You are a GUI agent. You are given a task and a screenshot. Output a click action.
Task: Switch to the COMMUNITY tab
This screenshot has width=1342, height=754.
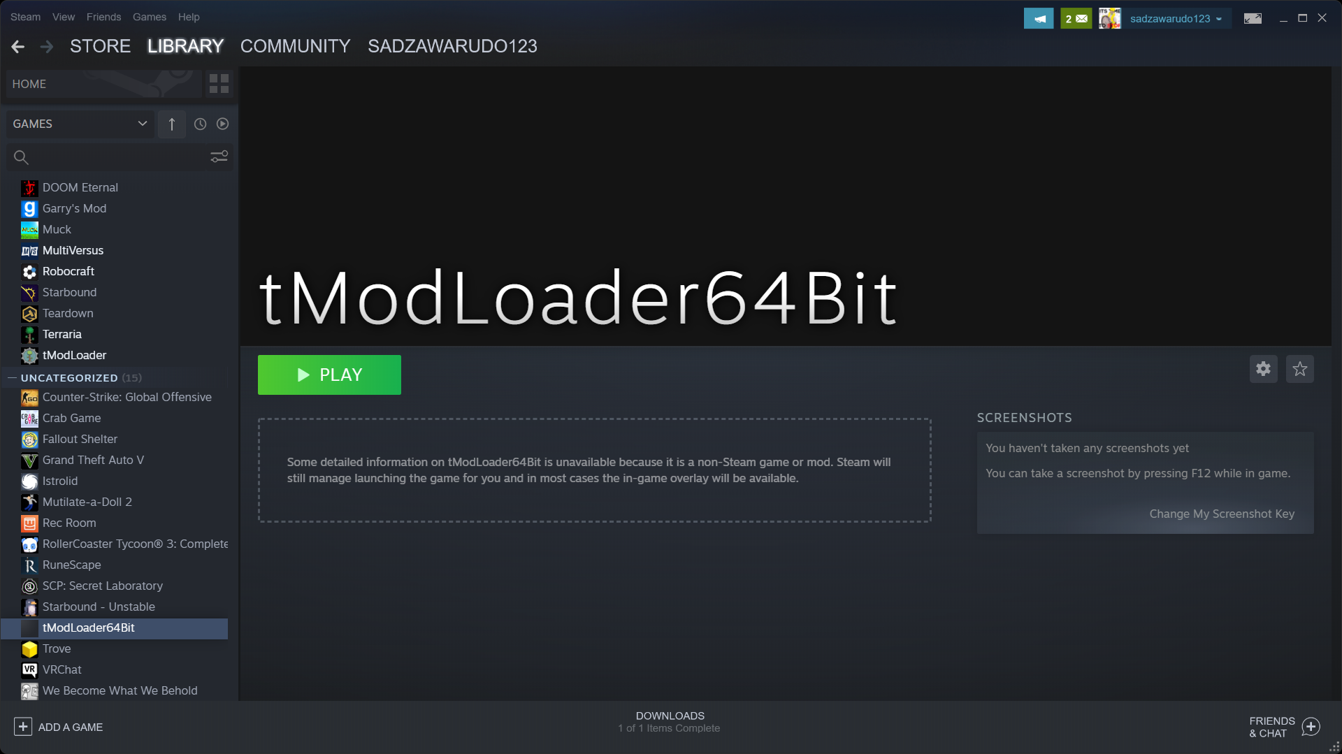[295, 46]
